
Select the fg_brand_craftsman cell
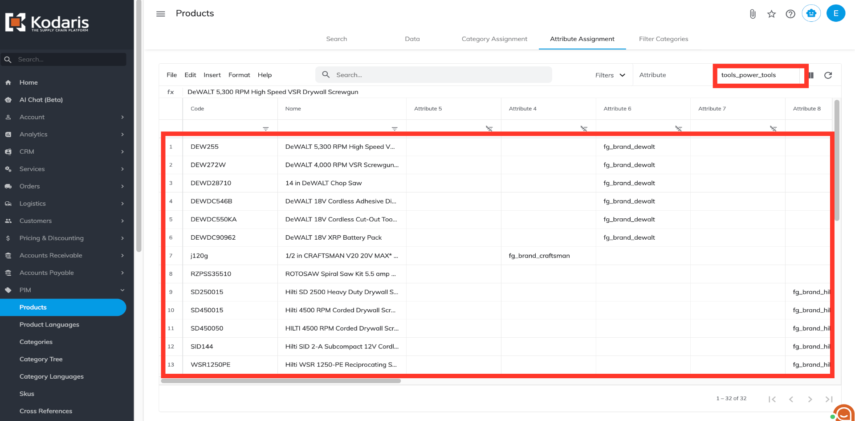click(548, 256)
